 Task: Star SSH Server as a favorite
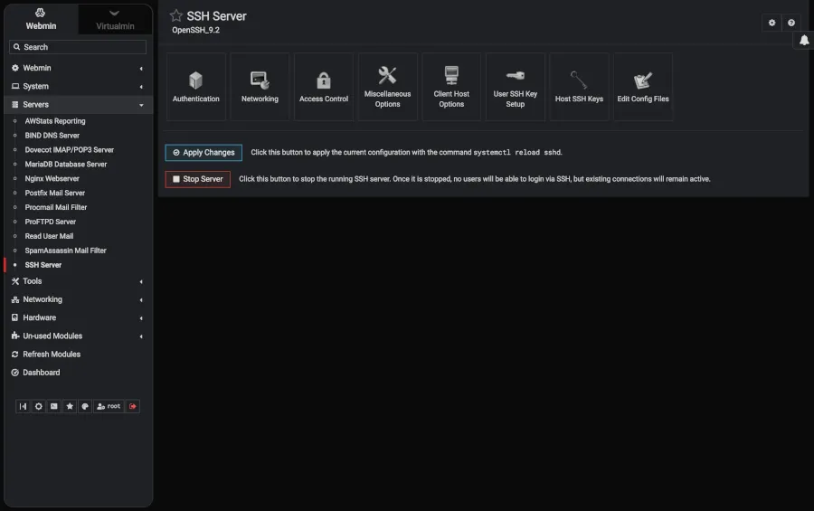176,16
